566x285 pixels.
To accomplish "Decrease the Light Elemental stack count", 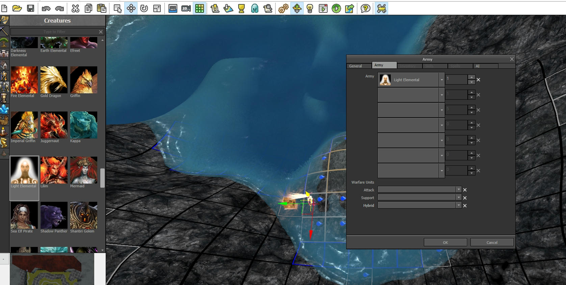I will [471, 82].
